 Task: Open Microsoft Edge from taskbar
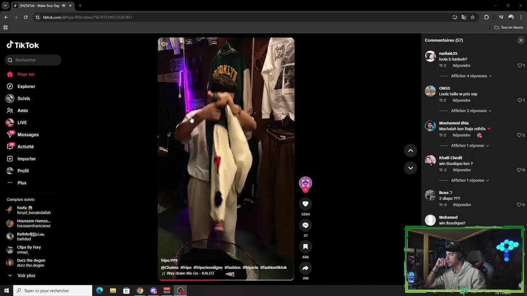point(100,291)
